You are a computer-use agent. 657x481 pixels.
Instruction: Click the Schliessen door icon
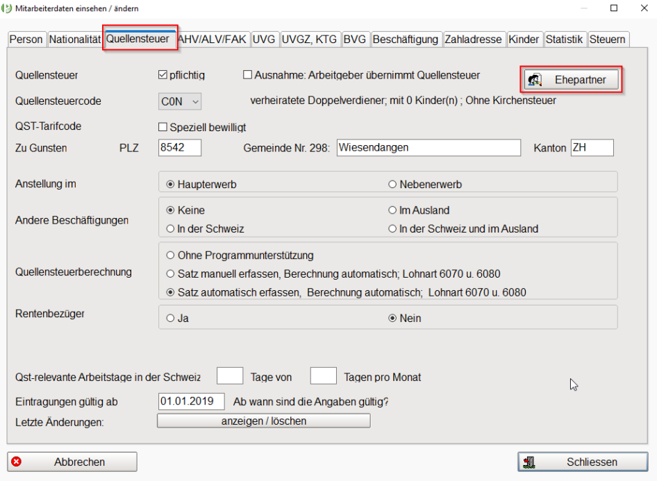[529, 462]
